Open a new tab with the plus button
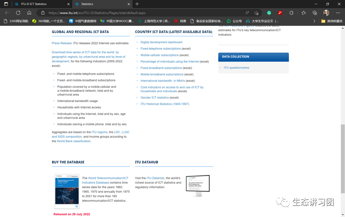 137,4
